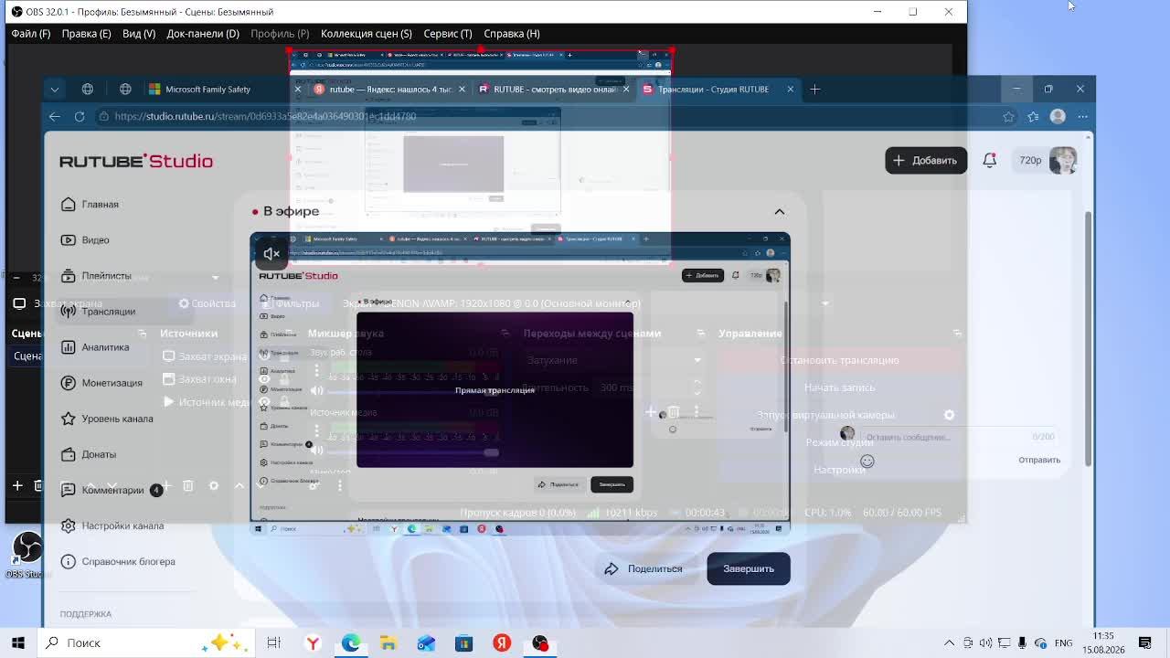Open the emoji picker in the chat panel
This screenshot has width=1170, height=658.
click(867, 462)
